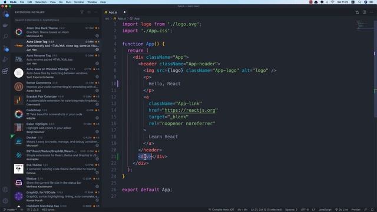
Task: Open the Terminal menu
Action: [79, 2]
